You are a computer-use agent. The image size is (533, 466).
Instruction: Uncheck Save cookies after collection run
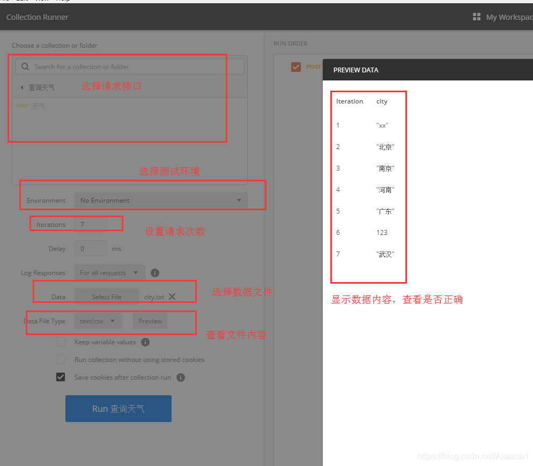tap(61, 377)
